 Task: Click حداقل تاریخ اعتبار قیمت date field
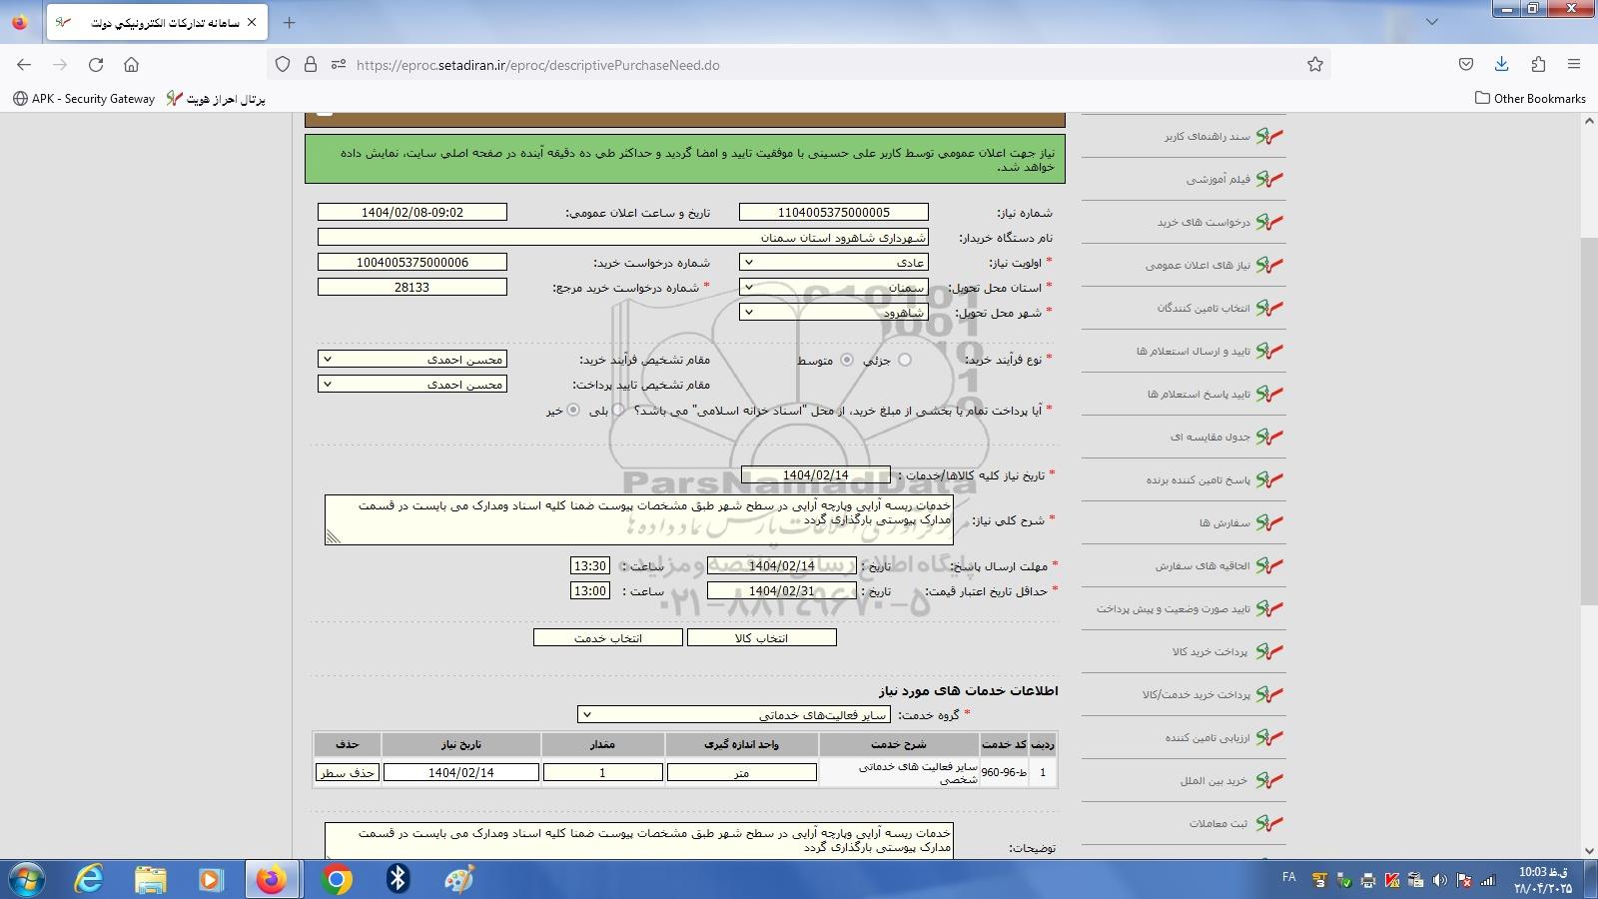click(782, 591)
